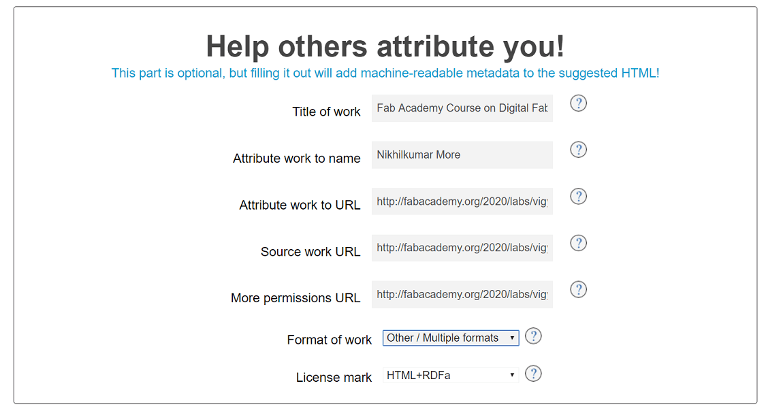Click help icon next to Title of work
Screen dimensions: 766x407
pyautogui.click(x=578, y=103)
